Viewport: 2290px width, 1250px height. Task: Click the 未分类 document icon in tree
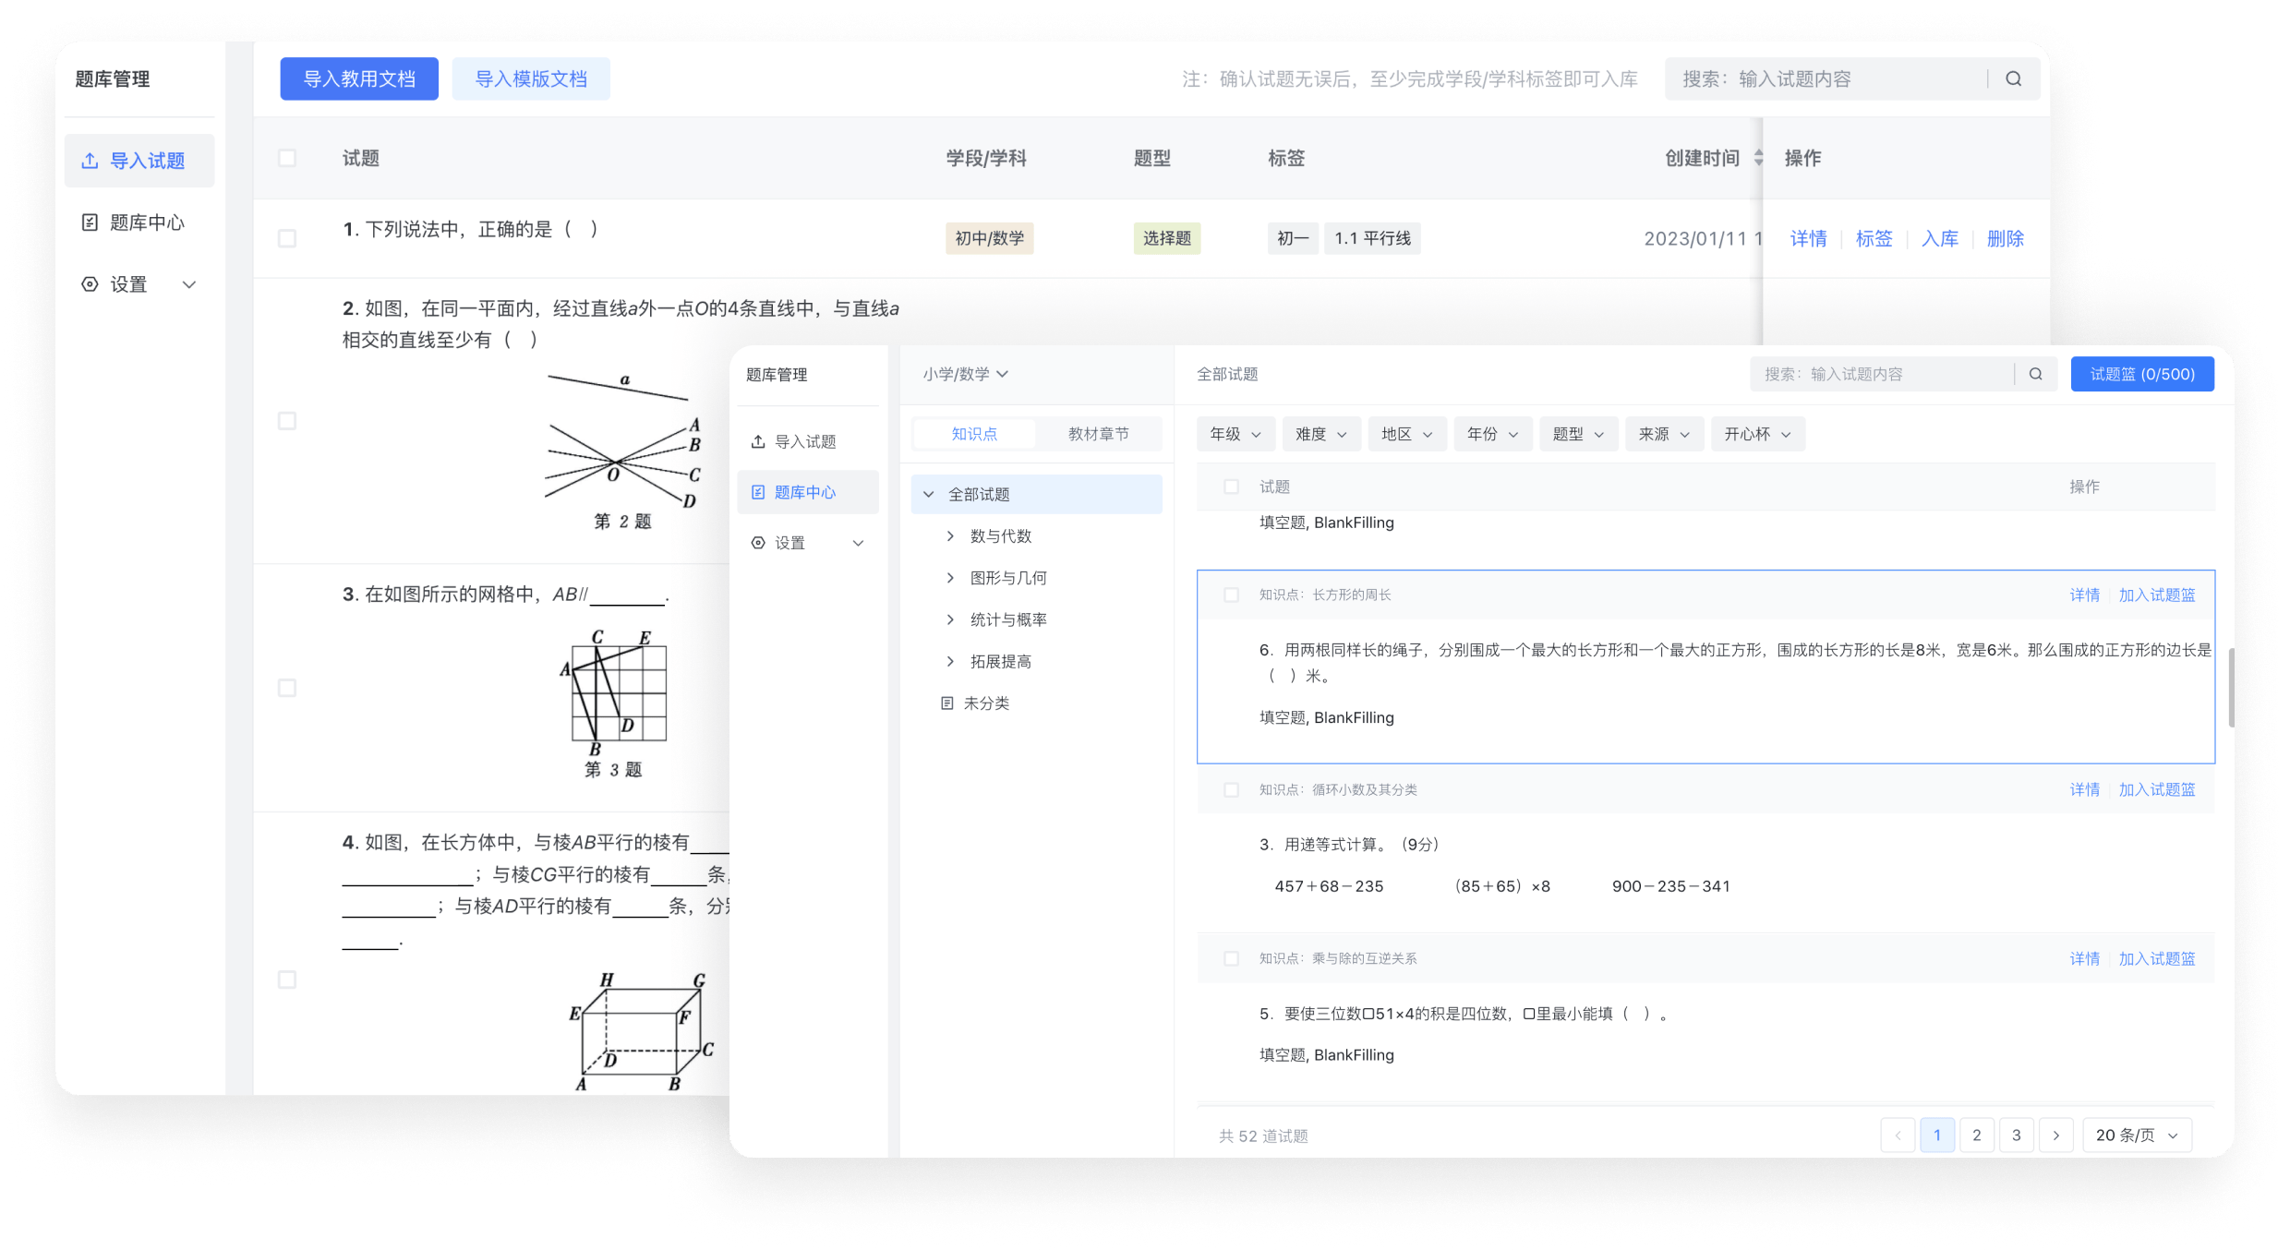946,703
